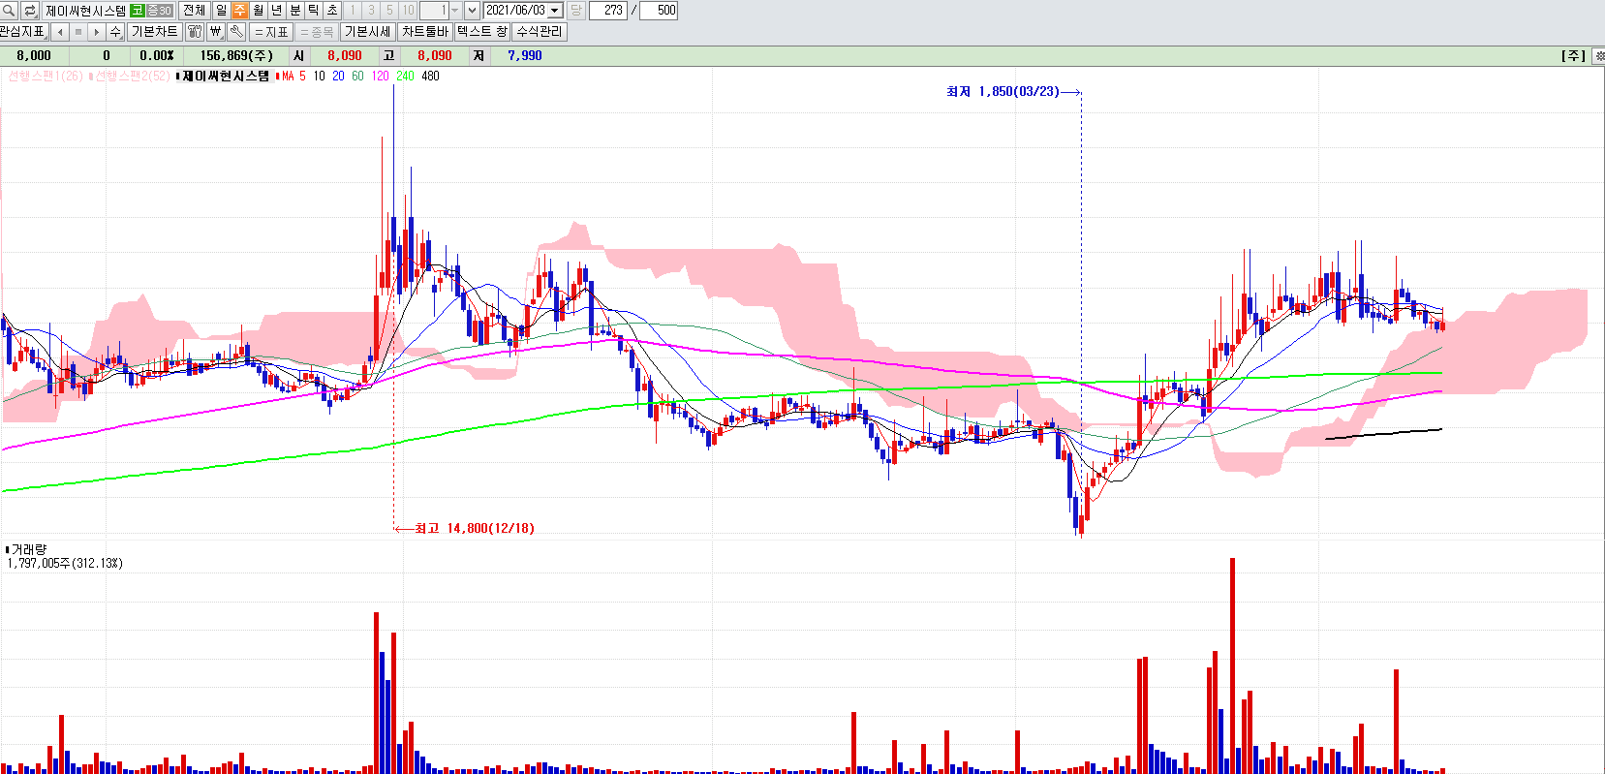This screenshot has width=1605, height=774.
Task: Open the =지표 indicator menu
Action: (x=270, y=31)
